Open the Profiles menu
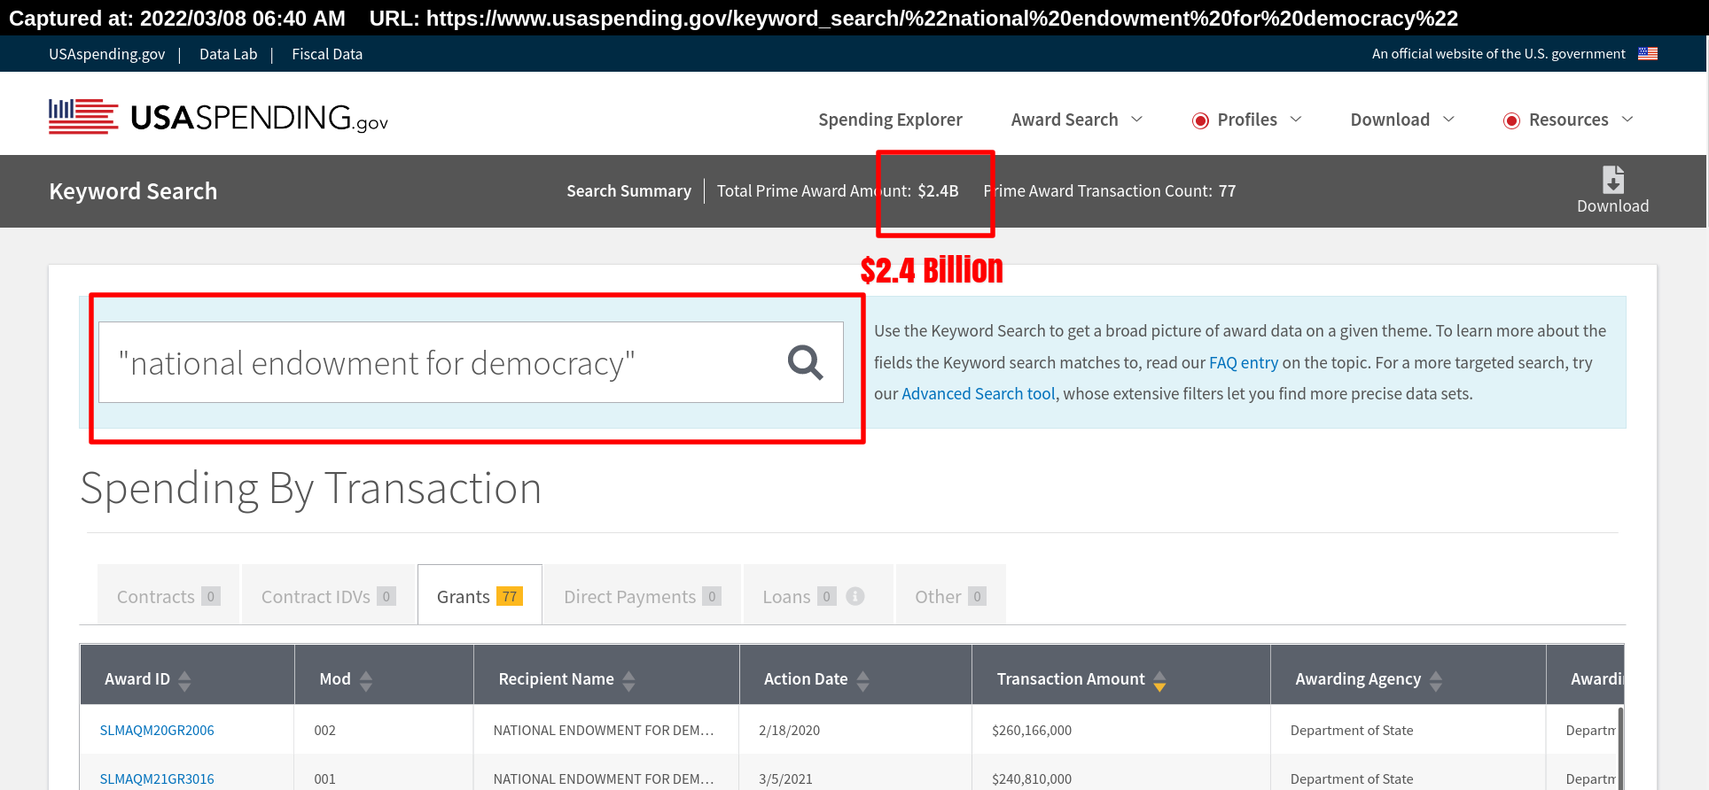 pyautogui.click(x=1247, y=120)
